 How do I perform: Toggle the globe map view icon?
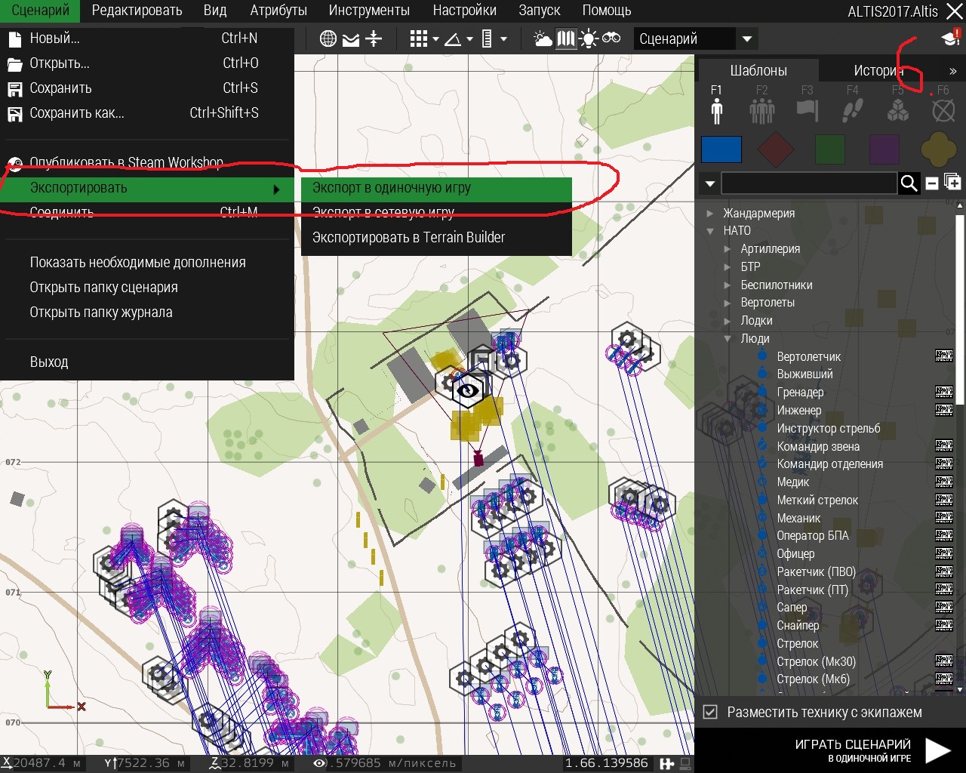pos(328,39)
